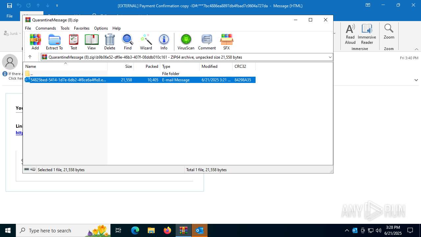The width and height of the screenshot is (421, 237).
Task: Add a Comment to the archive
Action: 207,42
